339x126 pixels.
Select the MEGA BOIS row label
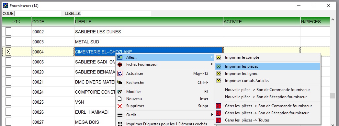pyautogui.click(x=87, y=122)
